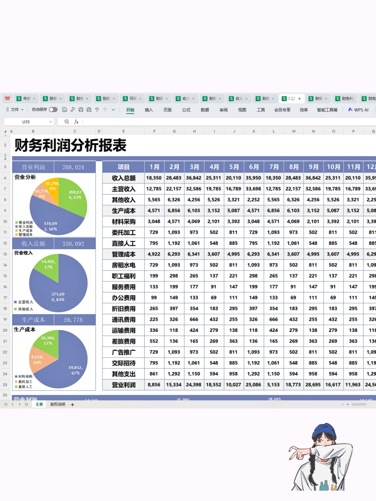This screenshot has width=376, height=501.
Task: Click the 会员专享 ribbon item
Action: 282,110
